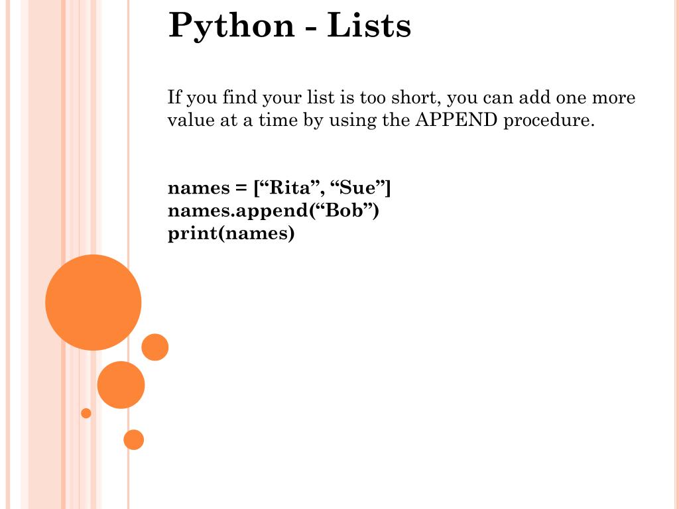679x509 pixels.
Task: Click the word 'Python' in the title
Action: click(x=231, y=27)
